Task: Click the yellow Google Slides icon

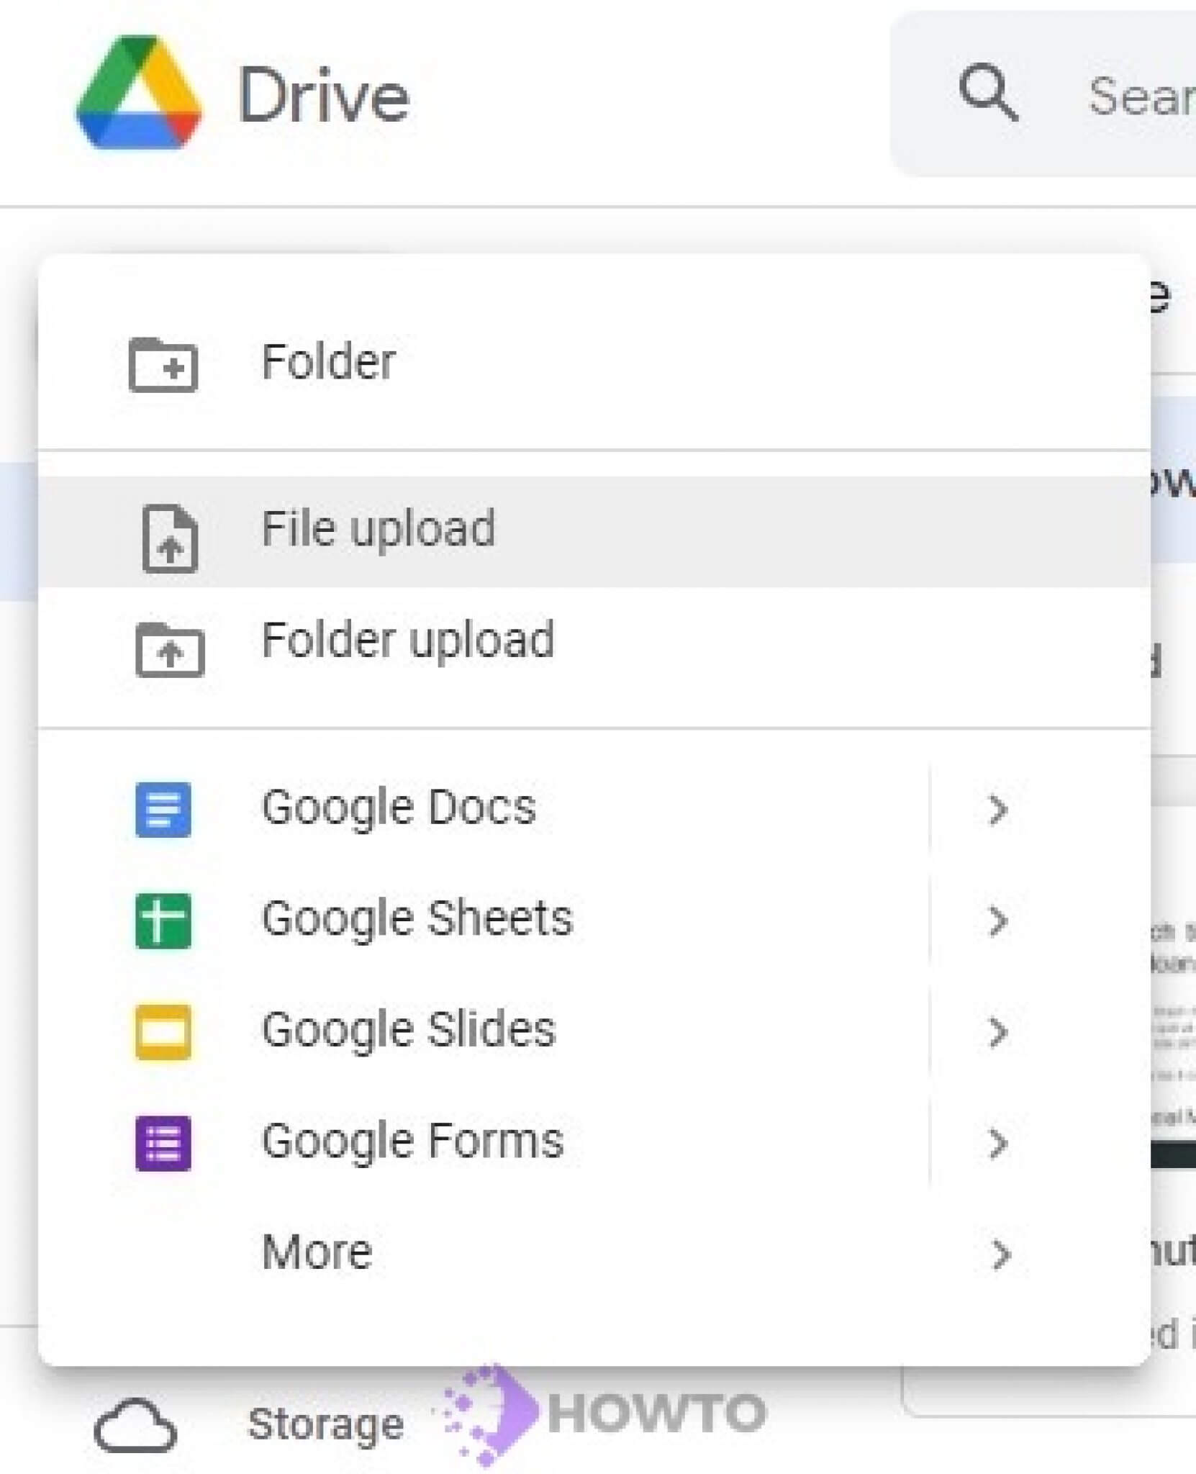Action: (163, 1032)
